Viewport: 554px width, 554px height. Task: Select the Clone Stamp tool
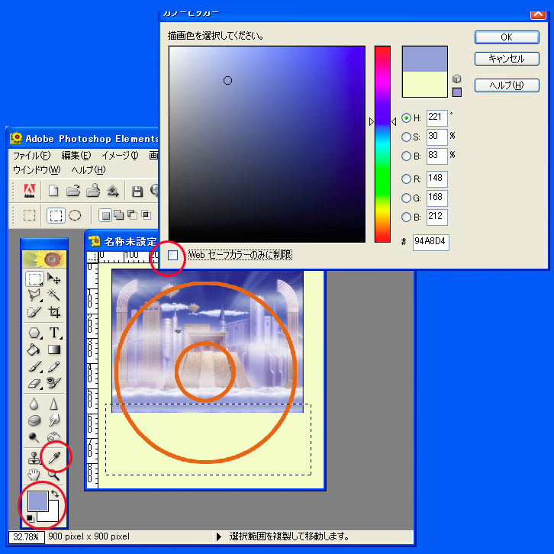point(34,458)
